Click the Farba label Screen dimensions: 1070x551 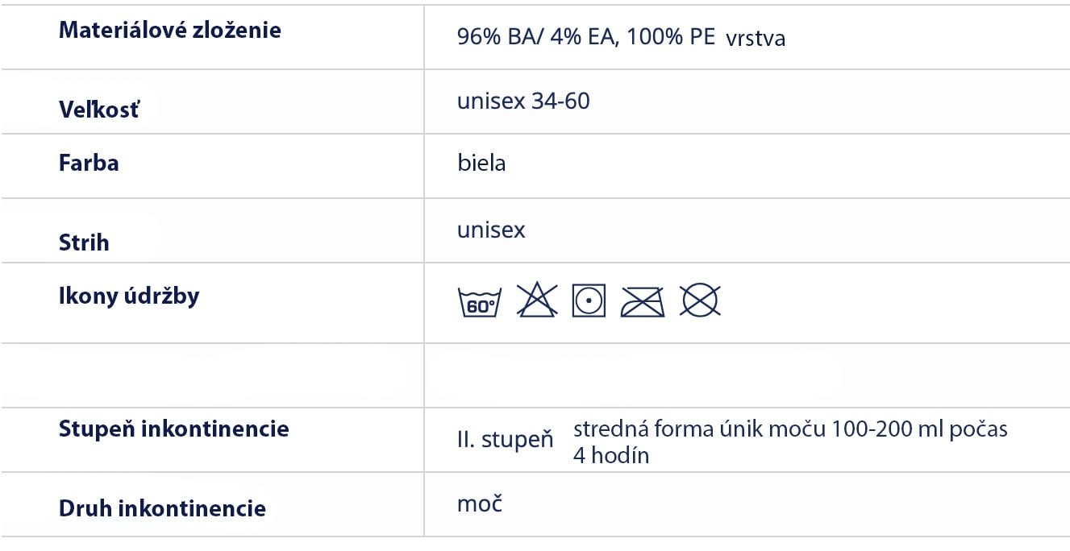[x=89, y=163]
